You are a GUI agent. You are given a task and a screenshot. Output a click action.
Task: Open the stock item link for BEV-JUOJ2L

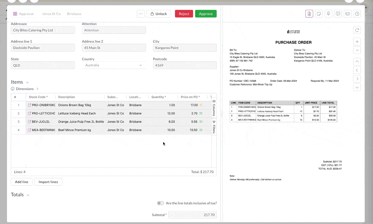29,122
